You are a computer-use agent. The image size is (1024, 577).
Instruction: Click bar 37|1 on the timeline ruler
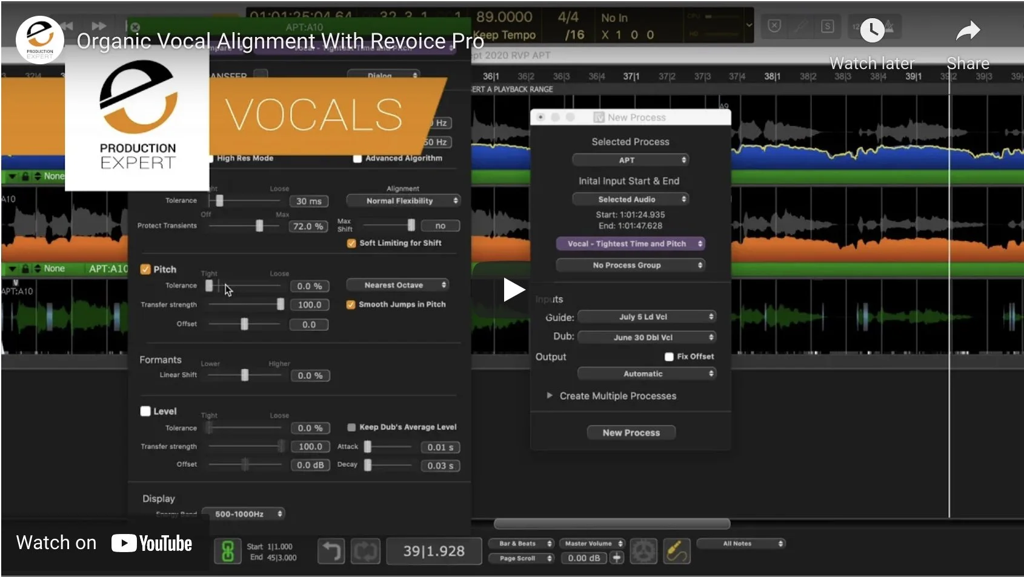coord(631,76)
